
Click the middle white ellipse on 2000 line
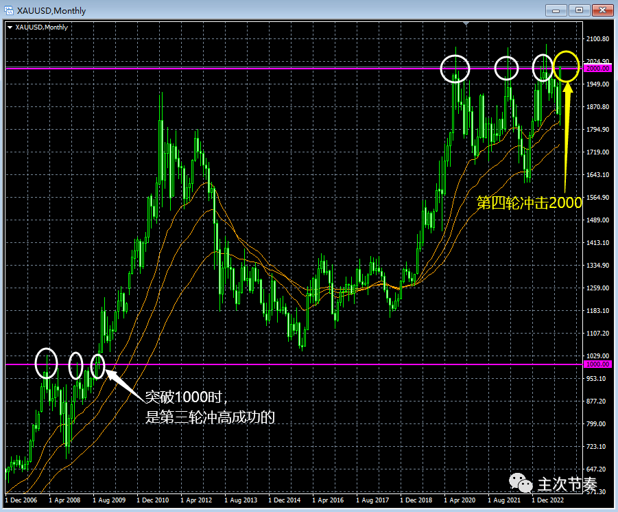click(x=507, y=68)
